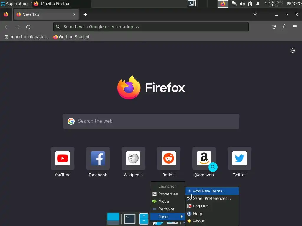Open the power manager battery icon
The width and height of the screenshot is (302, 226).
point(250,4)
